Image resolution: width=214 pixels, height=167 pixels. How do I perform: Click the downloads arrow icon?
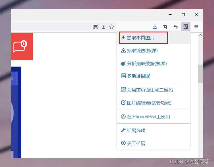click(155, 27)
